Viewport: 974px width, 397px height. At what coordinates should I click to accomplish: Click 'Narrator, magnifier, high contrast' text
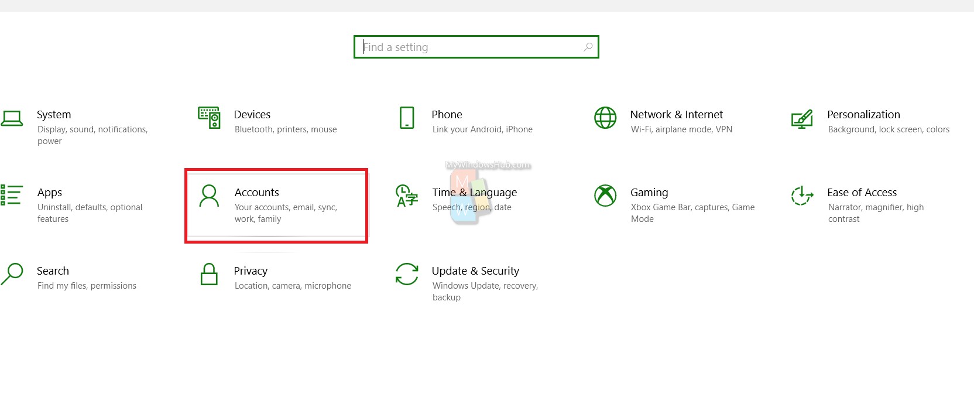(876, 213)
